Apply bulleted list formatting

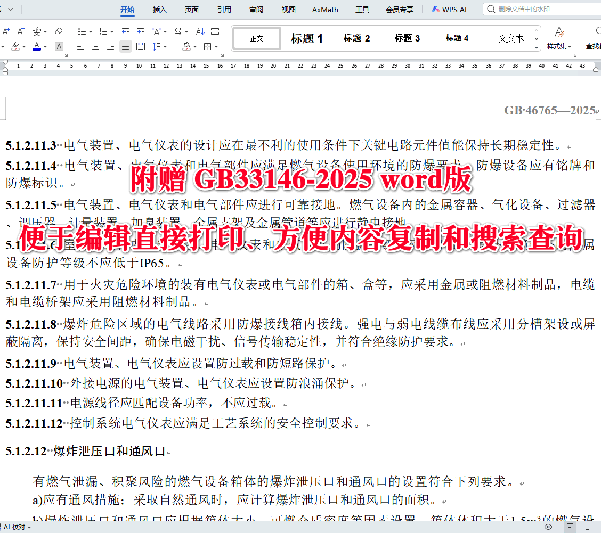(82, 31)
